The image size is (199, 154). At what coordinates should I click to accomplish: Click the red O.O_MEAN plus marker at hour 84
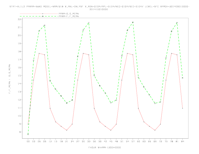[x=183, y=108]
